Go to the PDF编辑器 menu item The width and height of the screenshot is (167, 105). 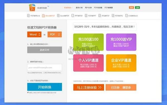109,8
